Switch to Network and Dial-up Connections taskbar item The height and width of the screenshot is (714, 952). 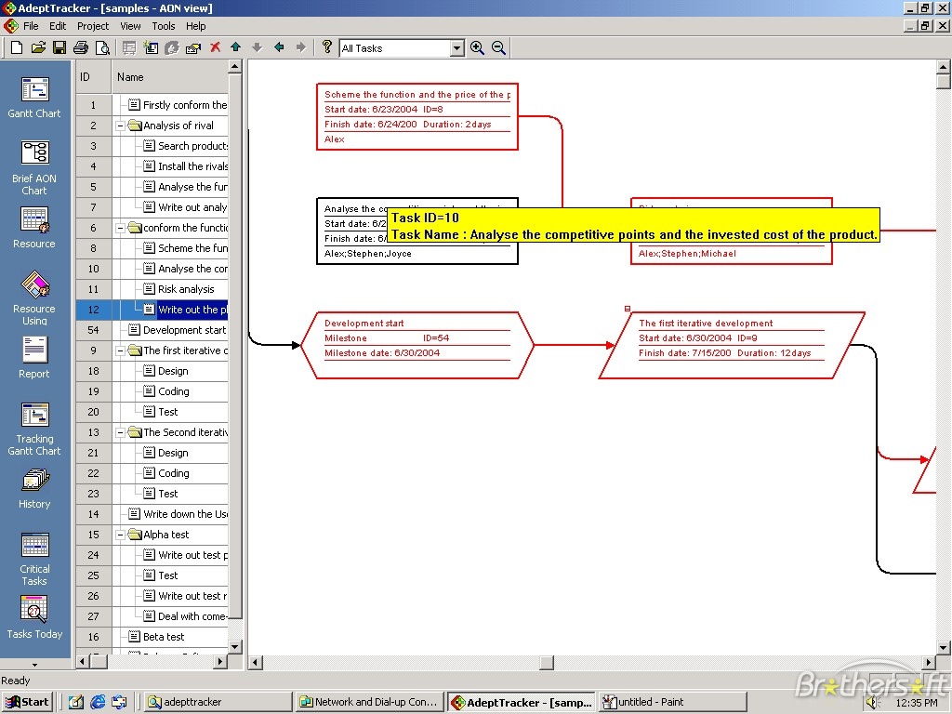pos(369,702)
